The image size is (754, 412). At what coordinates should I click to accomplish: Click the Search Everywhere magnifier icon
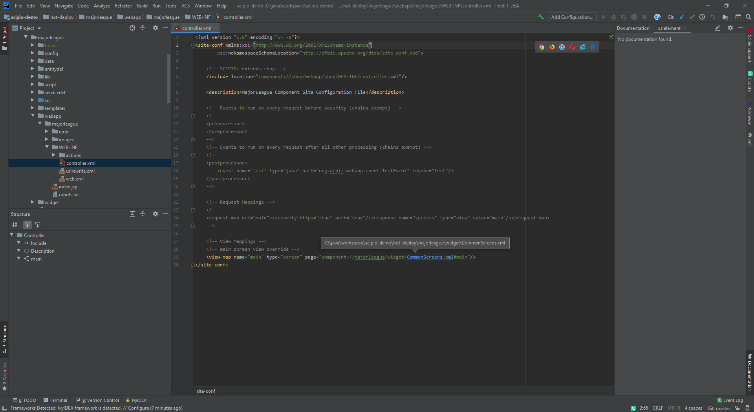pyautogui.click(x=748, y=17)
